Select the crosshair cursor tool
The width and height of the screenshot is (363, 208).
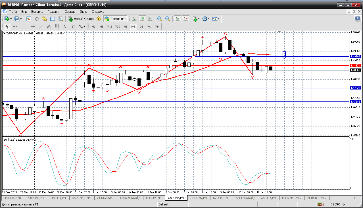click(x=15, y=26)
